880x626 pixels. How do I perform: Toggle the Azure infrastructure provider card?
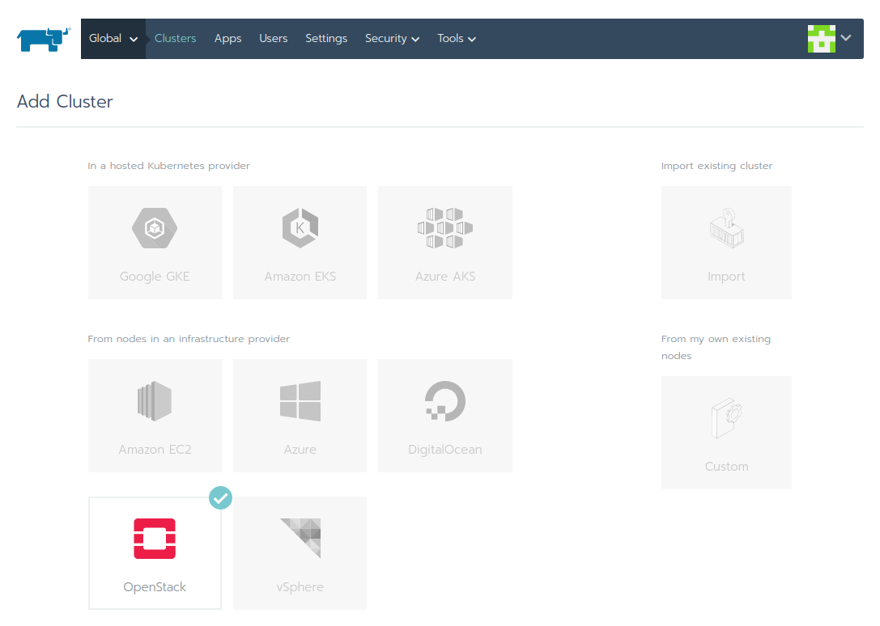(x=300, y=416)
